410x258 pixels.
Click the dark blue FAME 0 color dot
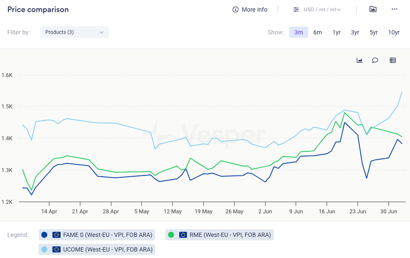coord(45,235)
